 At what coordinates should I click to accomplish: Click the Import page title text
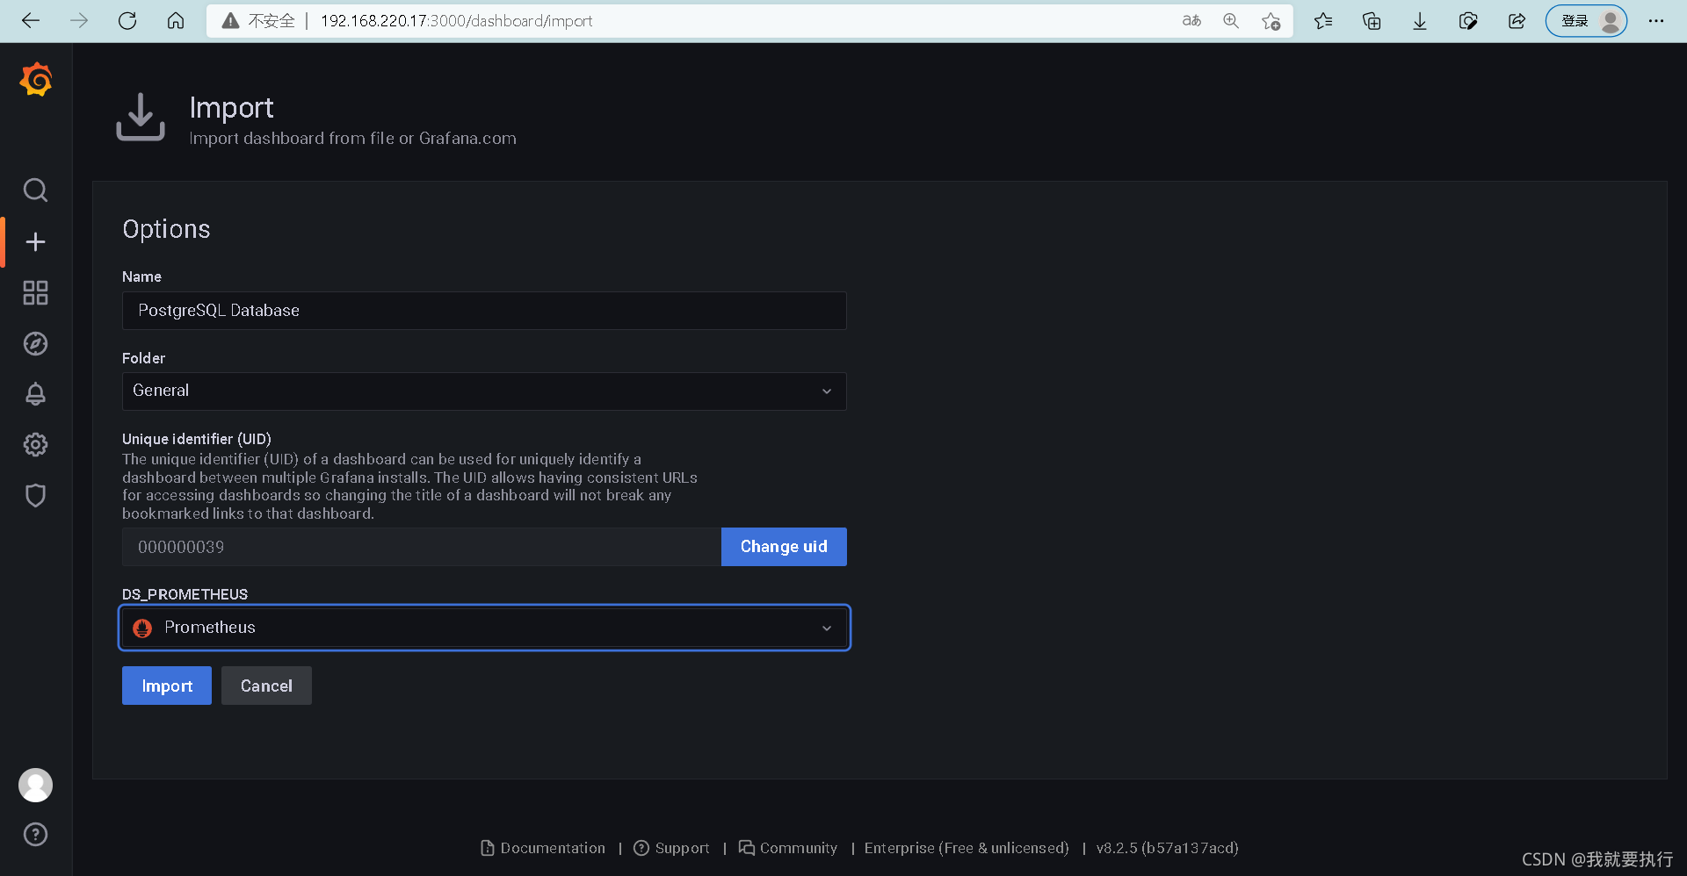tap(231, 107)
